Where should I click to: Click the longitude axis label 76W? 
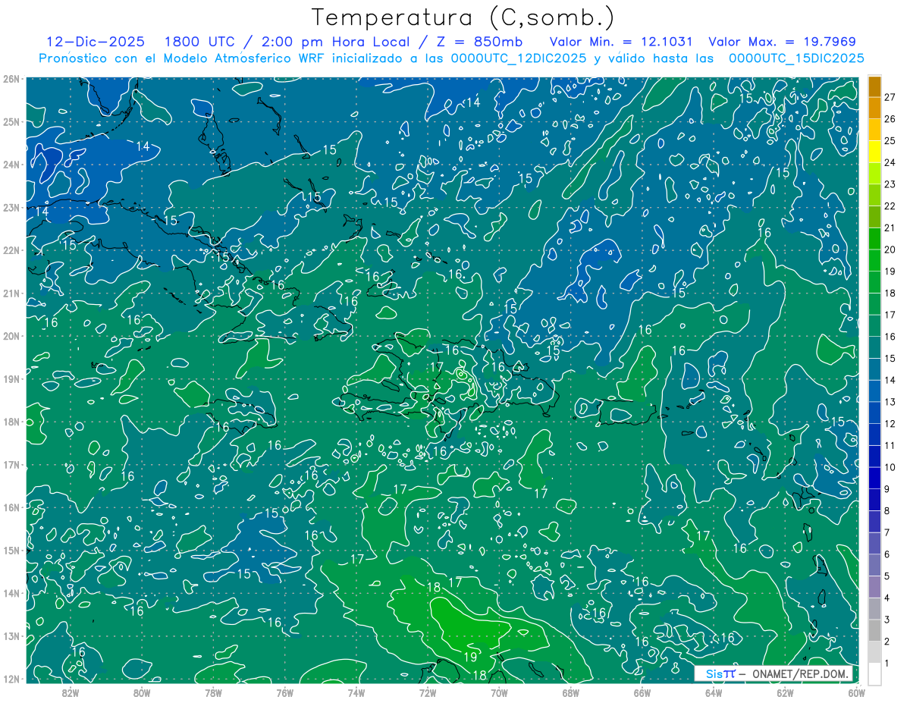pos(284,692)
